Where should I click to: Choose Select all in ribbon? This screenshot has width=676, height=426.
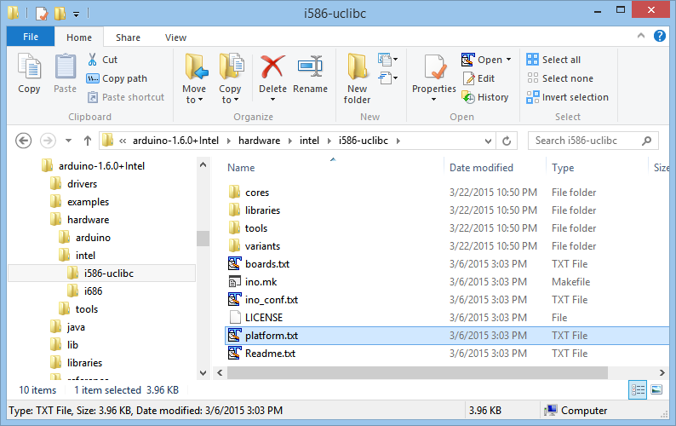(553, 60)
